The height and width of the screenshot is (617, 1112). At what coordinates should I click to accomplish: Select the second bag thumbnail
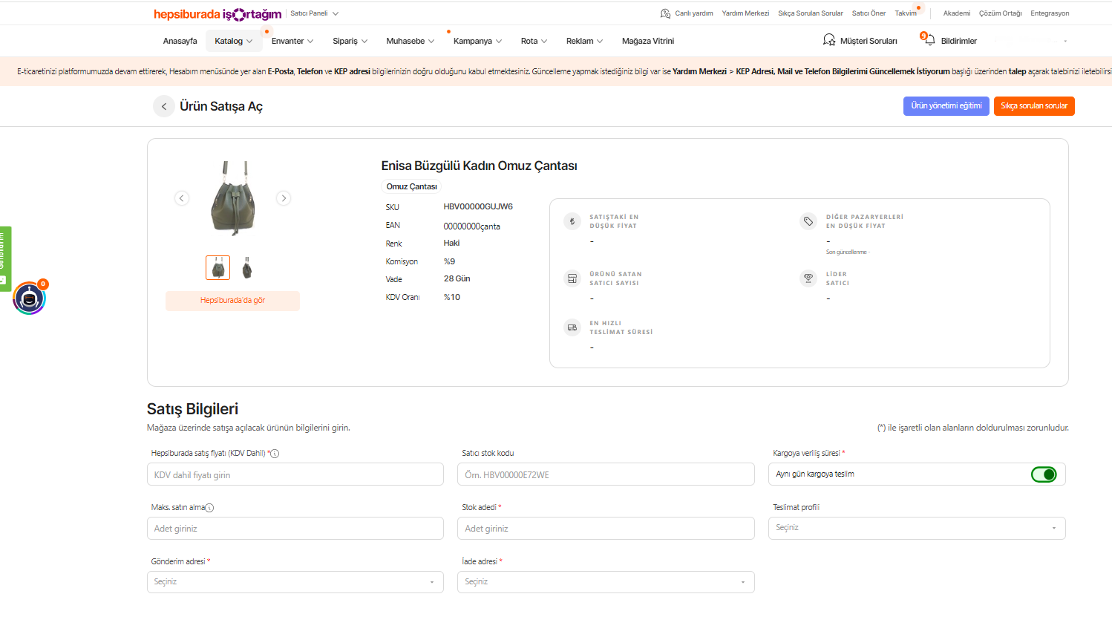247,267
